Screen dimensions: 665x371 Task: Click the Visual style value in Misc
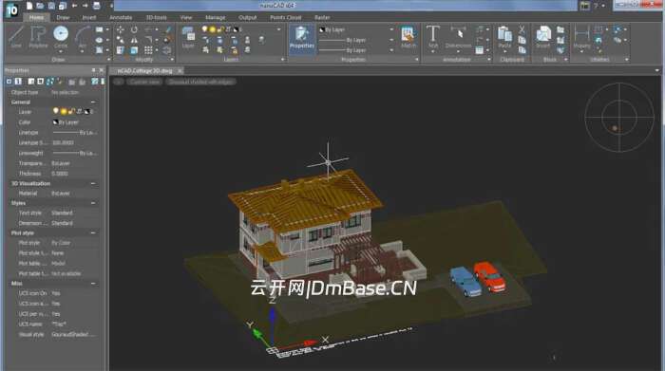tap(75, 335)
